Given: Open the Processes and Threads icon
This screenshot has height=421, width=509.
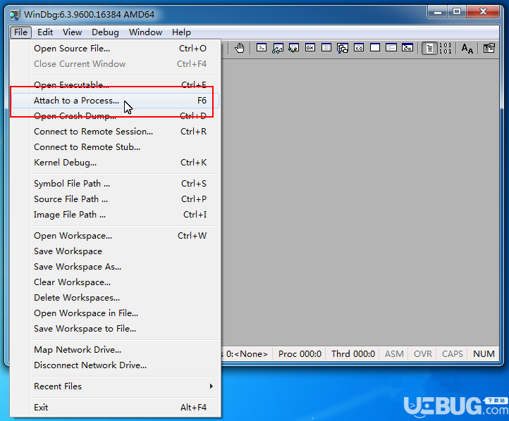Looking at the screenshot, I should [x=391, y=48].
